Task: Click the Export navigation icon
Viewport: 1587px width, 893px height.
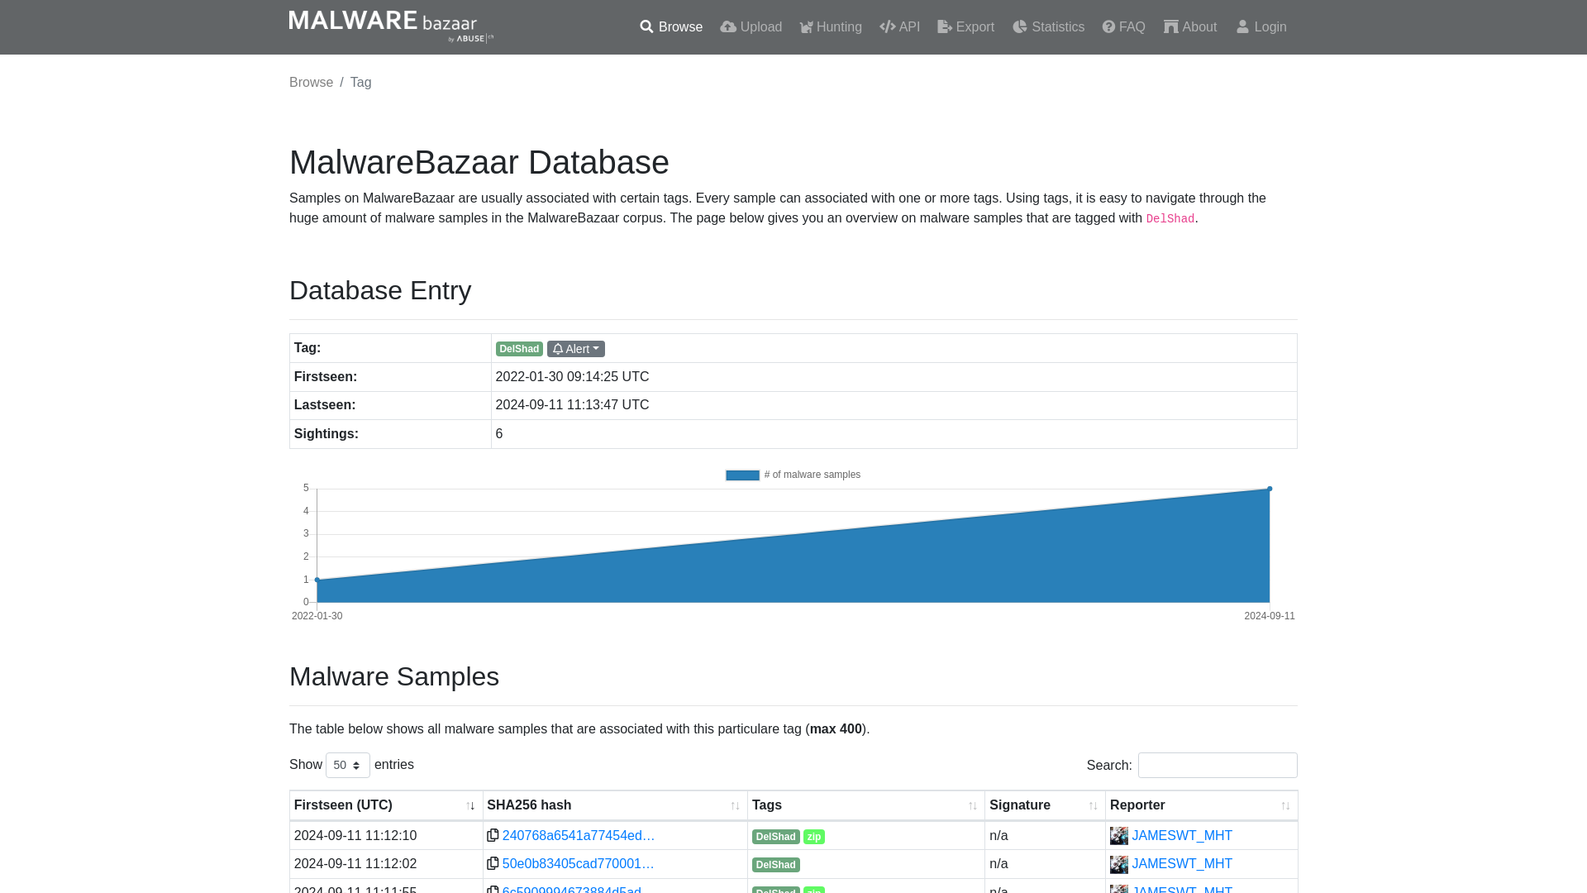Action: [944, 26]
